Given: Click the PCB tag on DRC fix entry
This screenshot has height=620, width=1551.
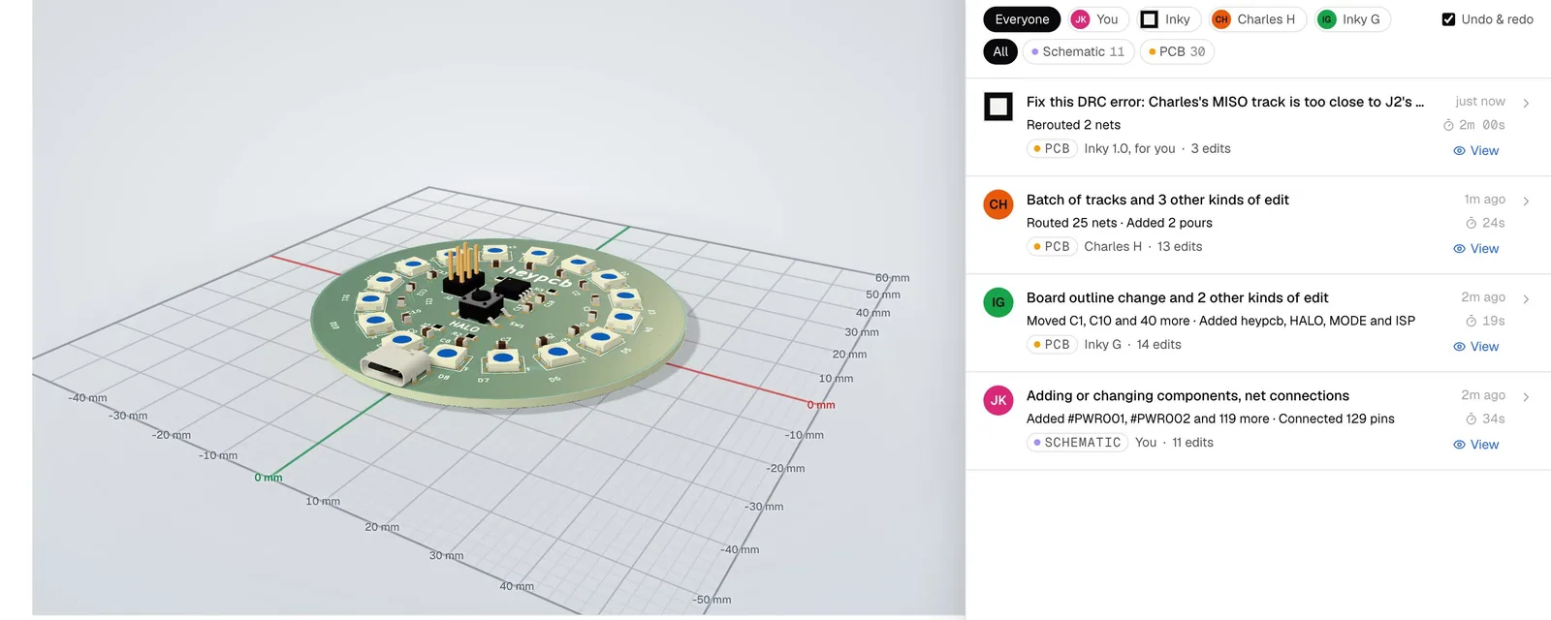Looking at the screenshot, I should (1052, 148).
